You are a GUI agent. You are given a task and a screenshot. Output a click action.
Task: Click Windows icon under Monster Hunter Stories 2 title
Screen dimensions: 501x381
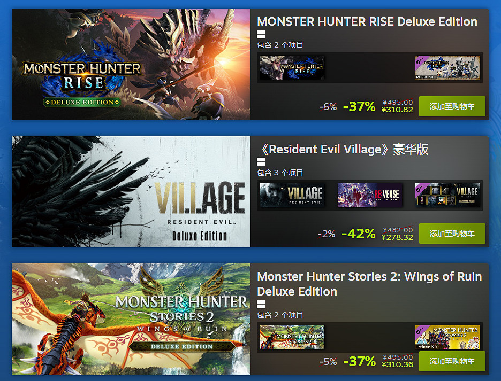(x=261, y=304)
